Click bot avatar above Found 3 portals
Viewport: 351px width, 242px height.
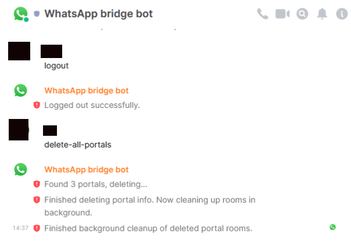pos(20,169)
